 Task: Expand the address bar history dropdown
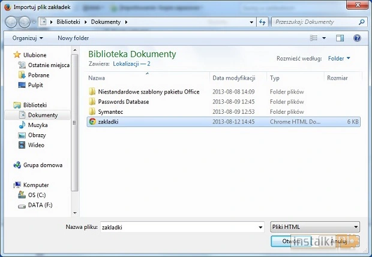click(x=251, y=22)
